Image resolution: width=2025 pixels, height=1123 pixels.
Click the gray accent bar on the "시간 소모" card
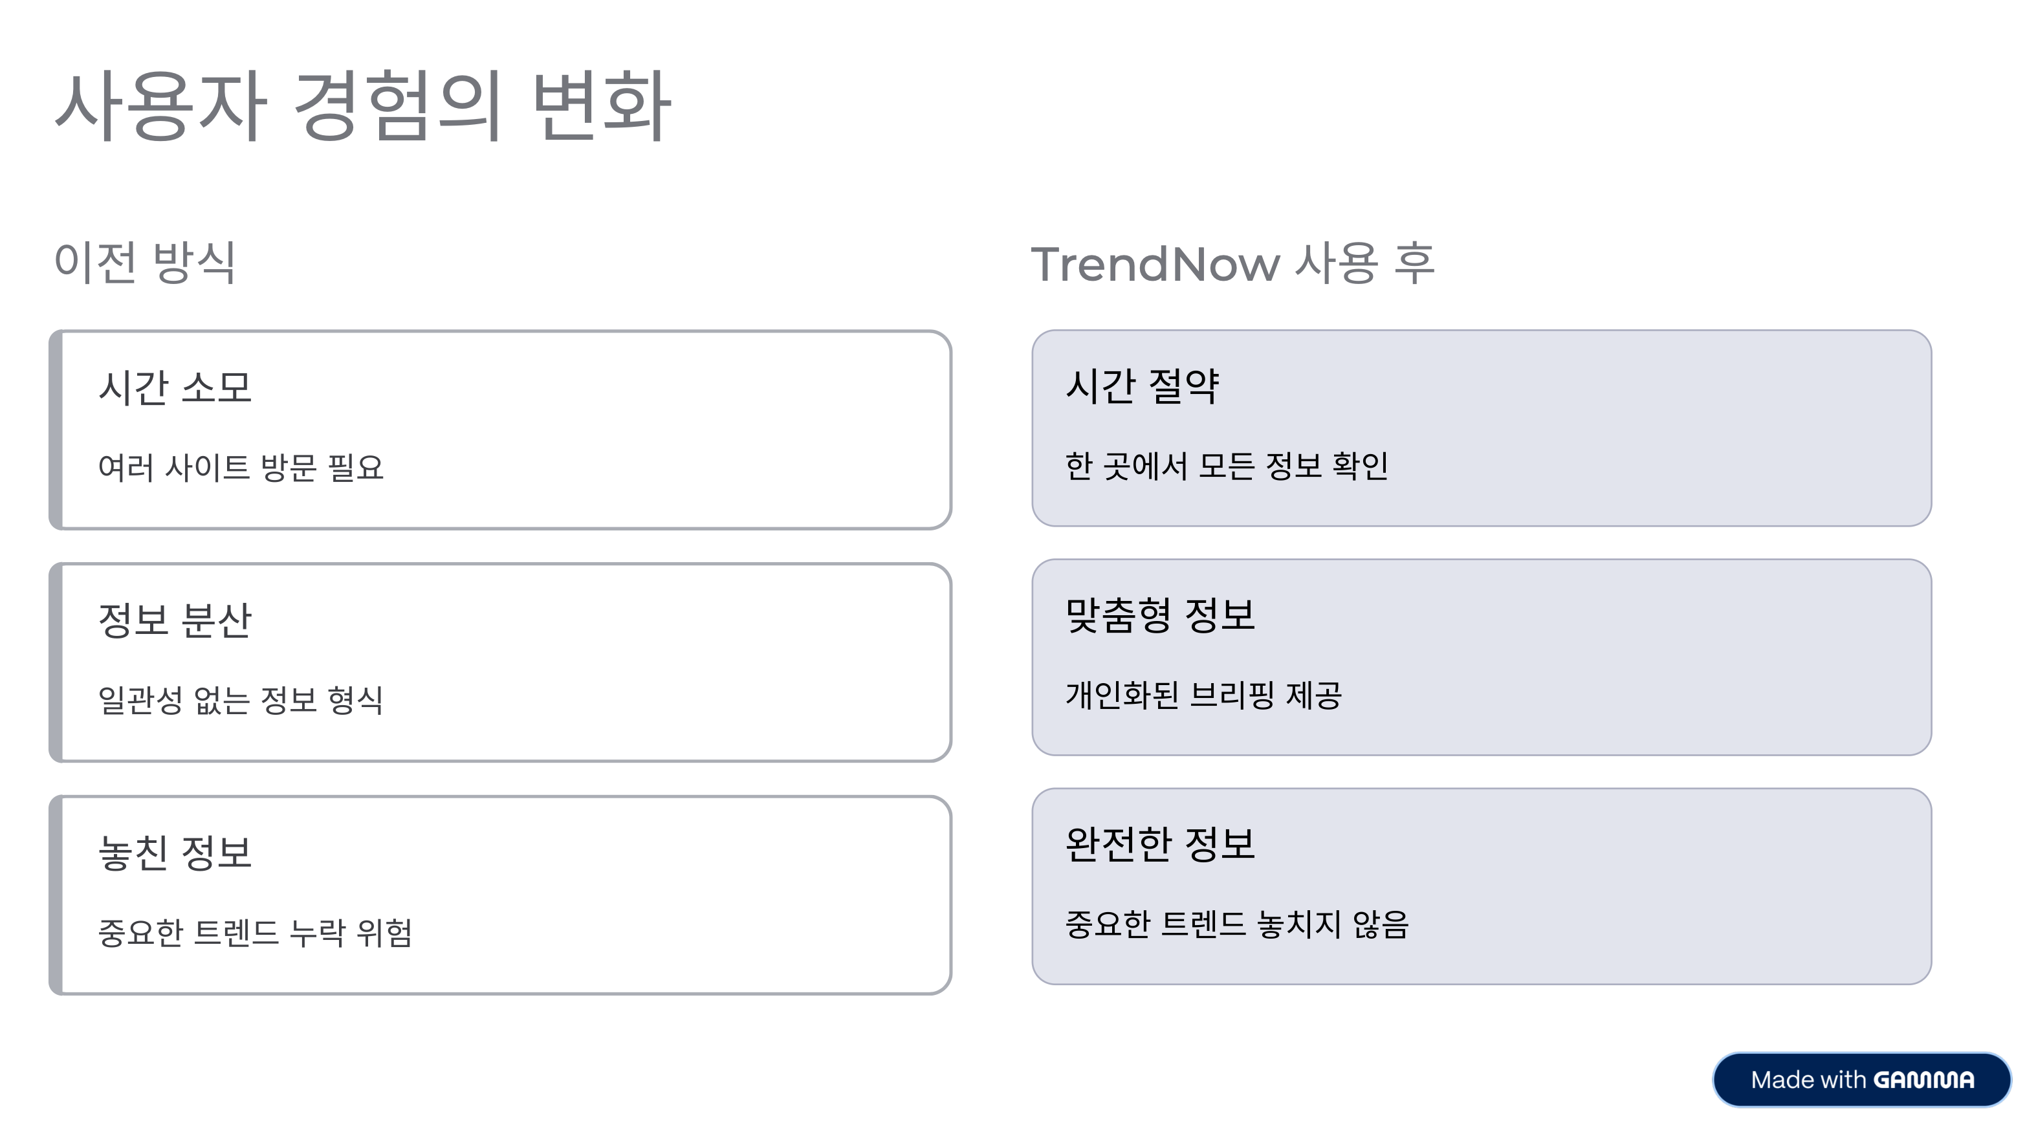56,430
